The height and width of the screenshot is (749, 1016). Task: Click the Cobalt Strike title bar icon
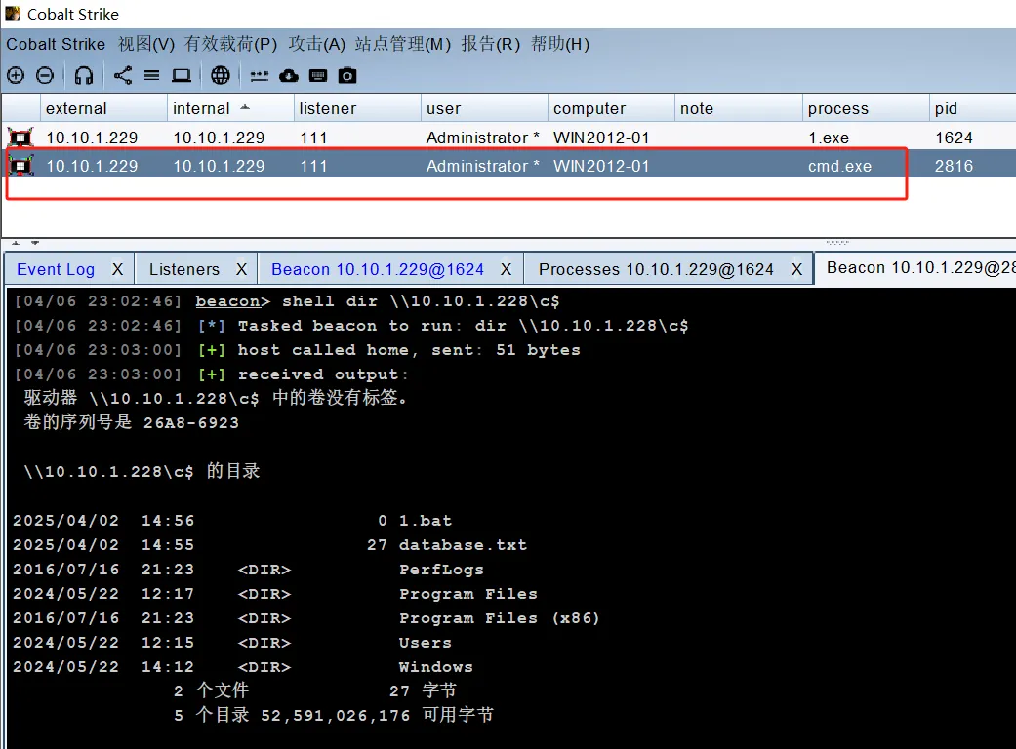[x=13, y=14]
